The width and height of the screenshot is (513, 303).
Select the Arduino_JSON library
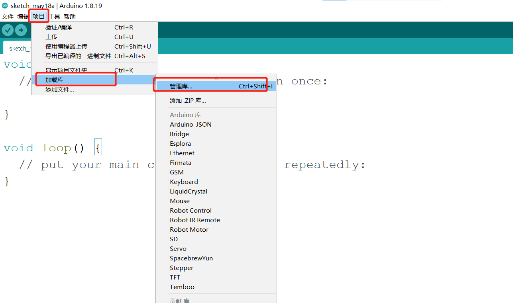point(191,125)
